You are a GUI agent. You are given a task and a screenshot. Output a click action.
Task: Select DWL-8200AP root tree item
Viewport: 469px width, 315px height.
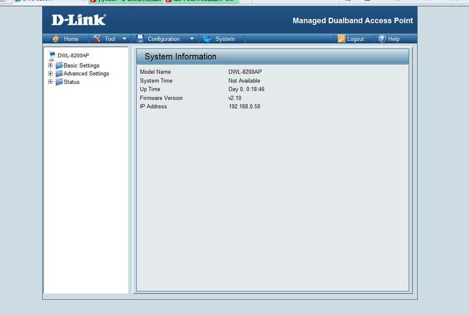pyautogui.click(x=73, y=55)
